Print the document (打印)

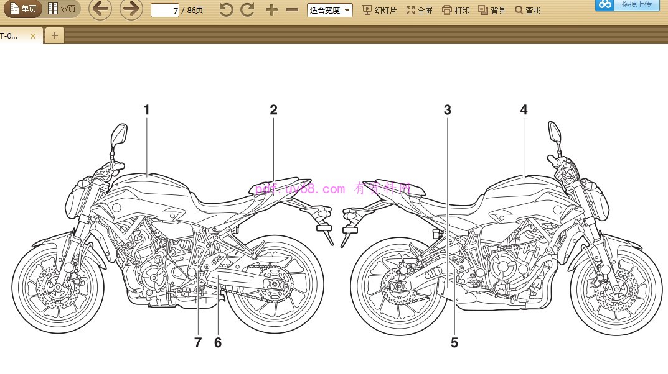point(456,10)
